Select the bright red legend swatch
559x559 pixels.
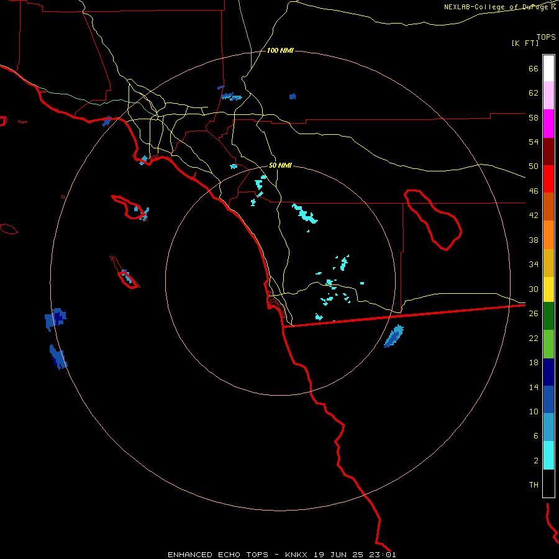[x=548, y=179]
